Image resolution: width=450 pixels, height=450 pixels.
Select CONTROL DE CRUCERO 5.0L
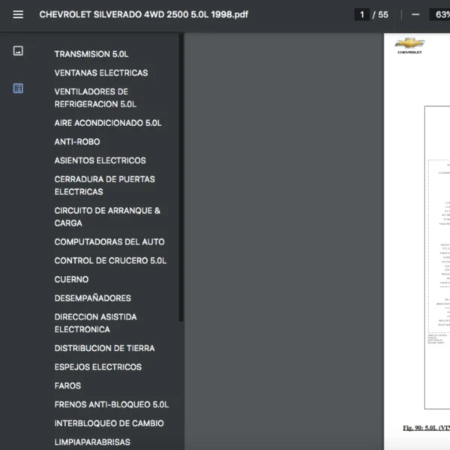(110, 260)
